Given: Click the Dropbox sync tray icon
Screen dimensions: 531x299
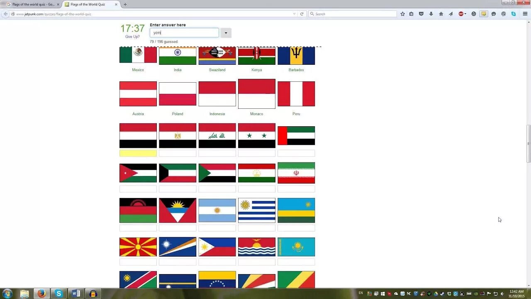Looking at the screenshot, I should [449, 294].
